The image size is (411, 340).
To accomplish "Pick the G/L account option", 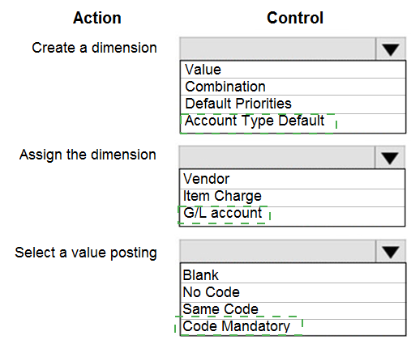I will 293,216.
